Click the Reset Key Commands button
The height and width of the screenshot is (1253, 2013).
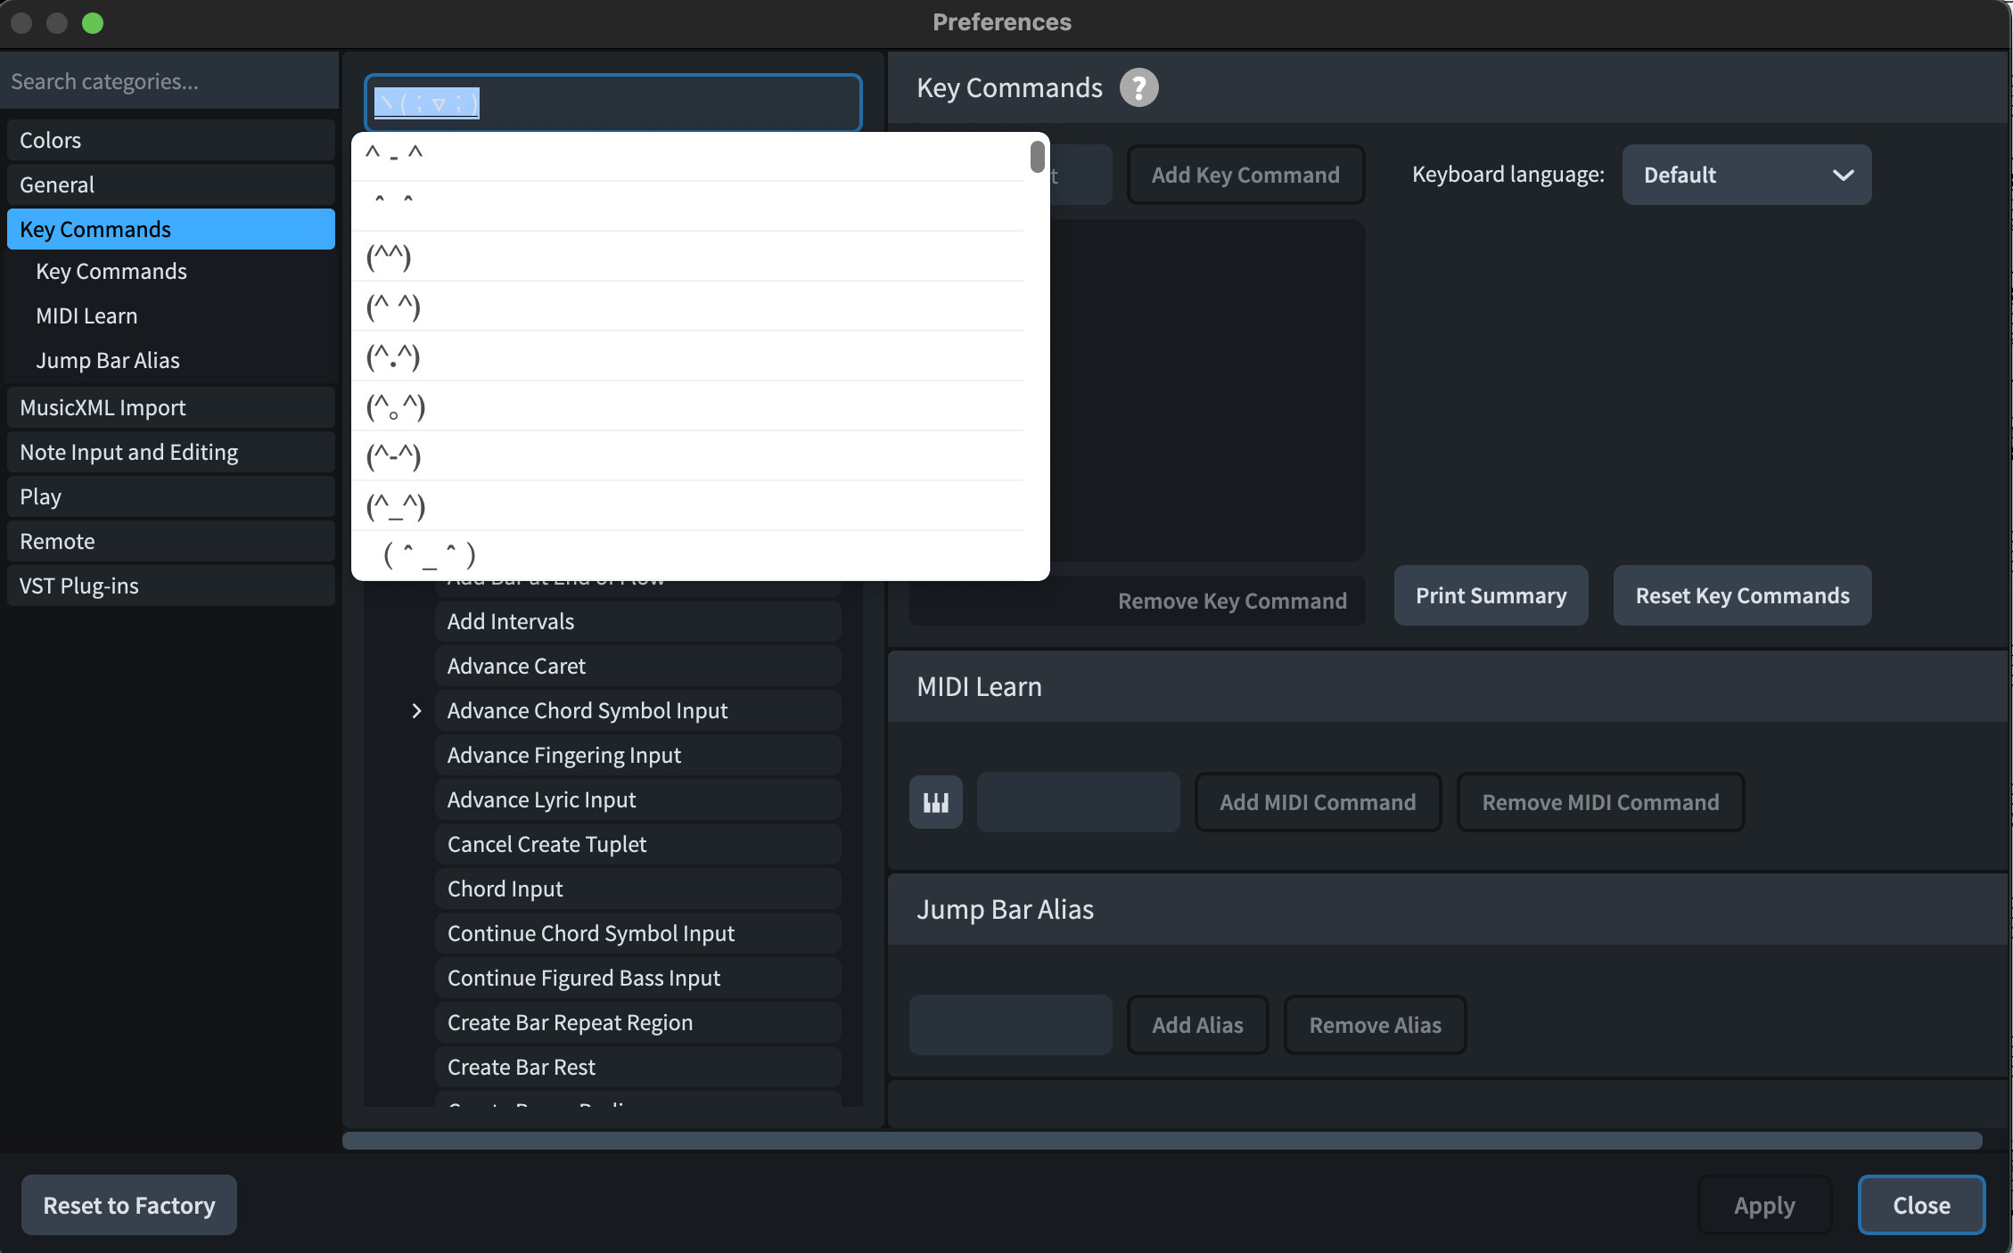coord(1741,595)
